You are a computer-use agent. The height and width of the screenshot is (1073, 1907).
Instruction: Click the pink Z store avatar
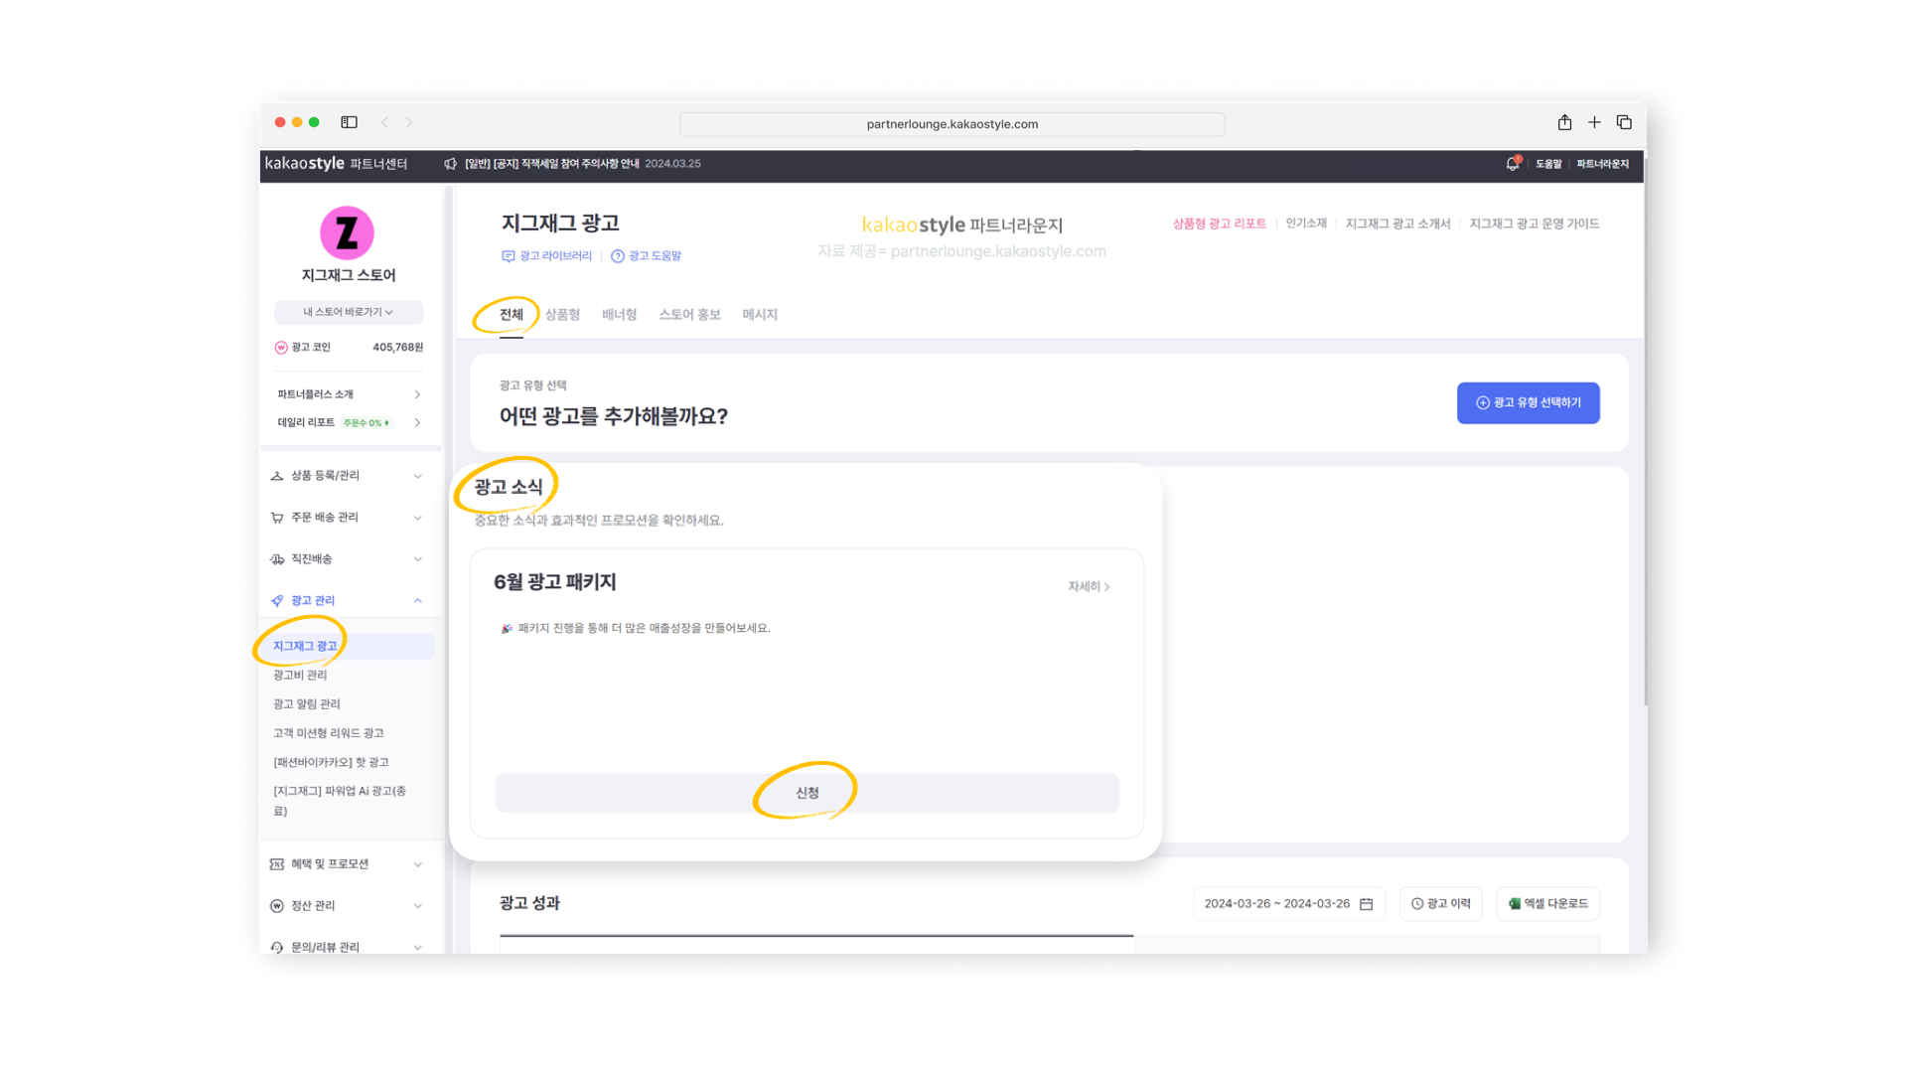pos(347,232)
